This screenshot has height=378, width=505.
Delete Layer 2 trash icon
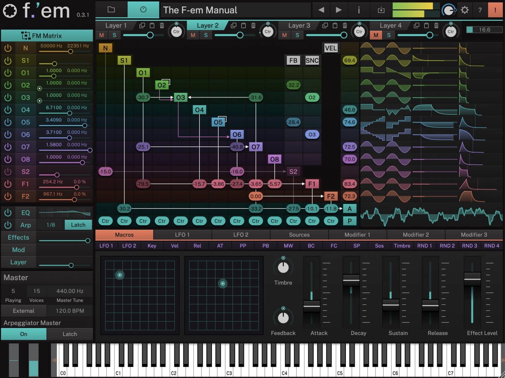tap(254, 25)
